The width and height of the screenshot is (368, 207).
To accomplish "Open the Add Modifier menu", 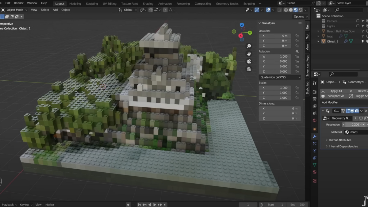I will 330,102.
